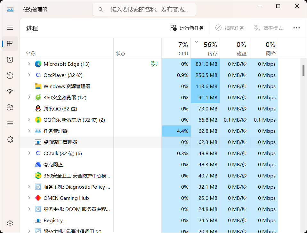Click the 进程 page heading

click(x=32, y=28)
